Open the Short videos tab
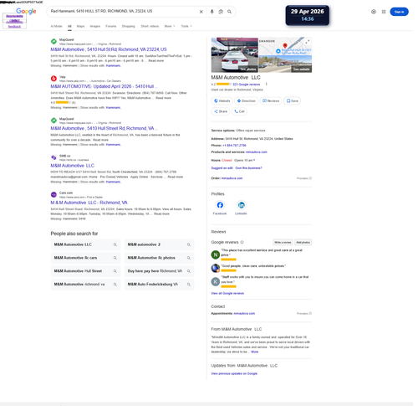This screenshot has height=406, width=418. 150,26
